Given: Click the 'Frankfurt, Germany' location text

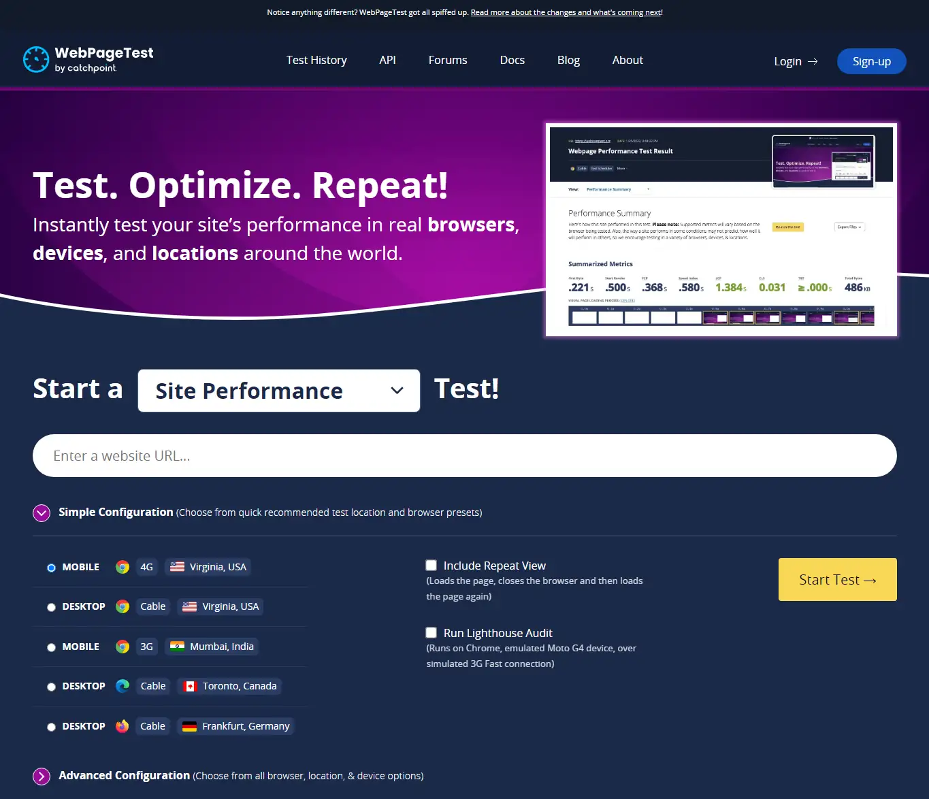Looking at the screenshot, I should [246, 726].
